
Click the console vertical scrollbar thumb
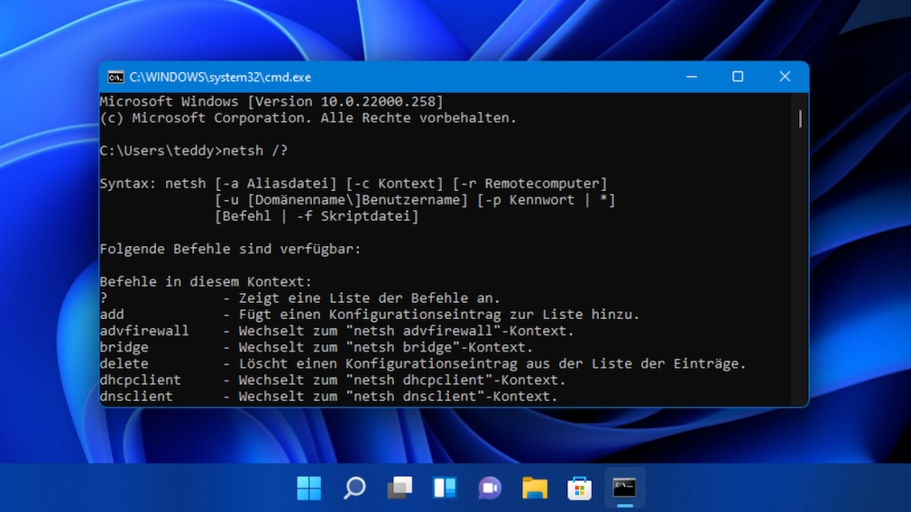coord(801,119)
